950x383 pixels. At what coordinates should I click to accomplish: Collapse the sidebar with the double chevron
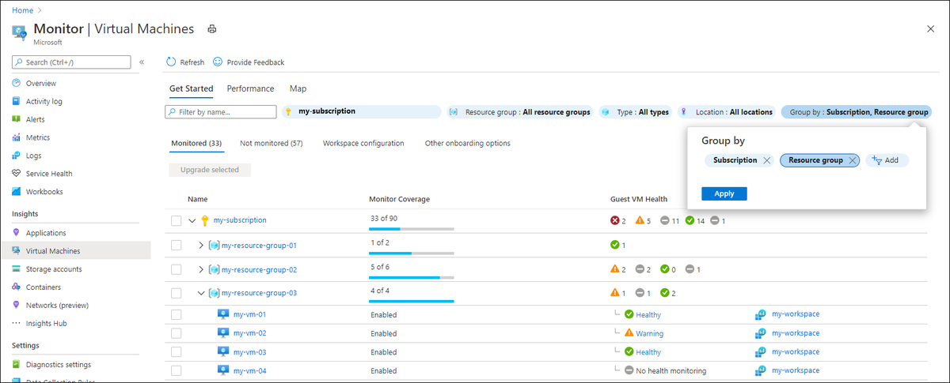pyautogui.click(x=142, y=62)
